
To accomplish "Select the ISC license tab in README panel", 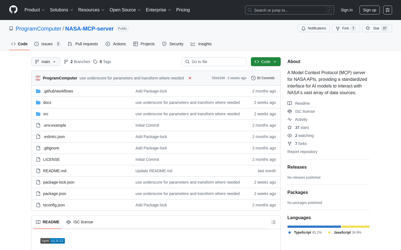I will point(80,222).
